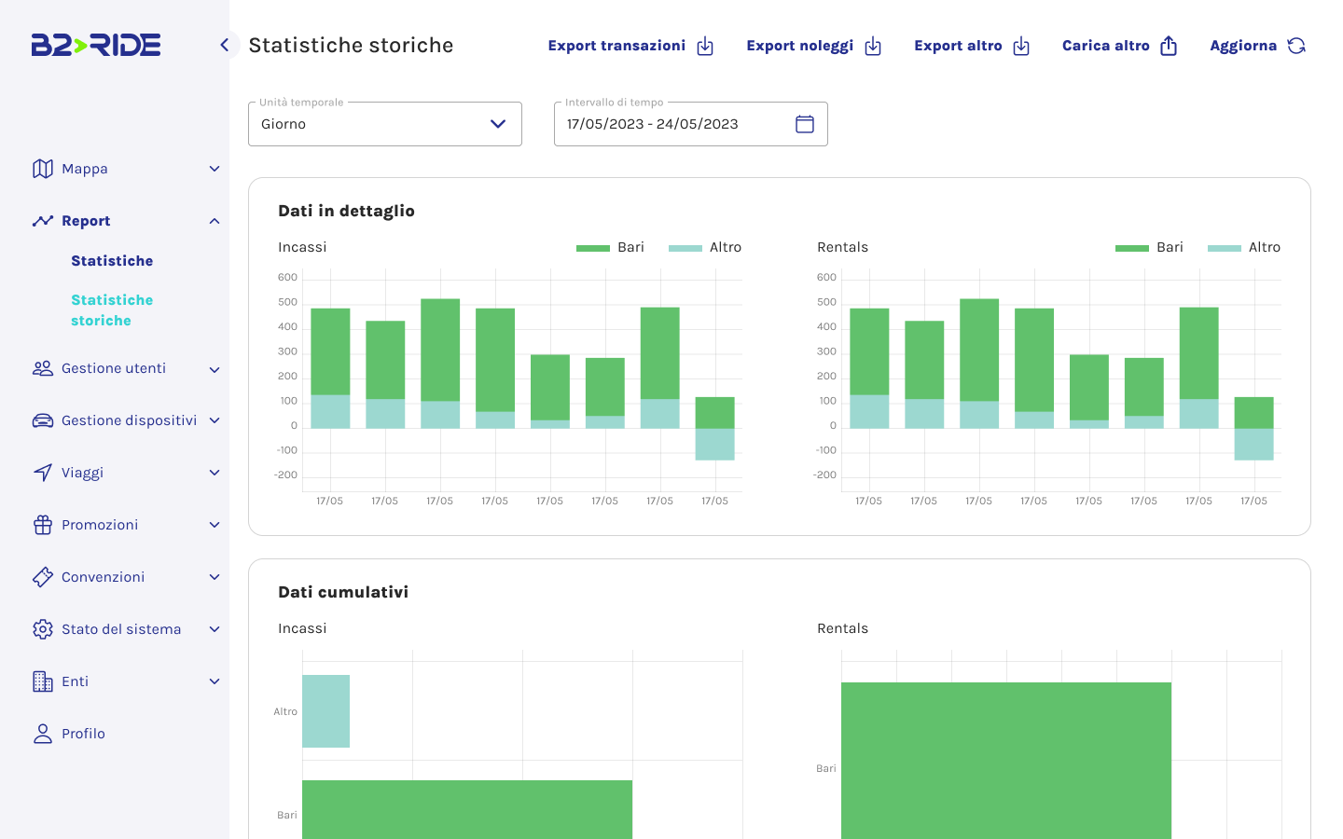Click the Carica altro upload icon
Viewport: 1343px width, 839px height.
1169,46
